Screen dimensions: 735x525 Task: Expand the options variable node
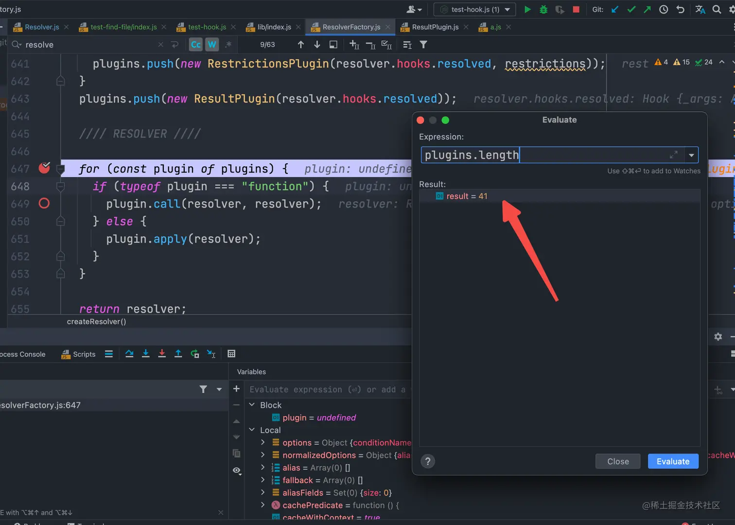coord(263,442)
